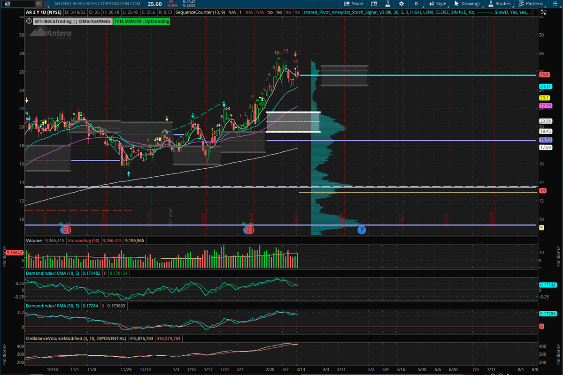The height and width of the screenshot is (375, 563).
Task: Click the earnings event icon under $0.19
Action: coord(66,230)
